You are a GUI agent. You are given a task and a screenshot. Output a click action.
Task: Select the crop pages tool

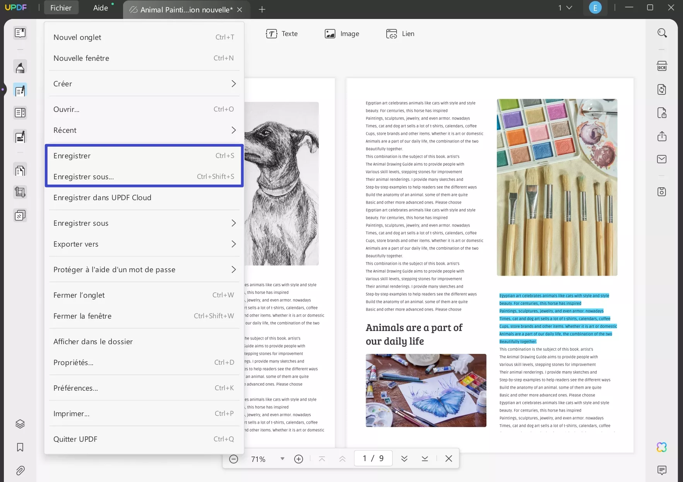20,192
